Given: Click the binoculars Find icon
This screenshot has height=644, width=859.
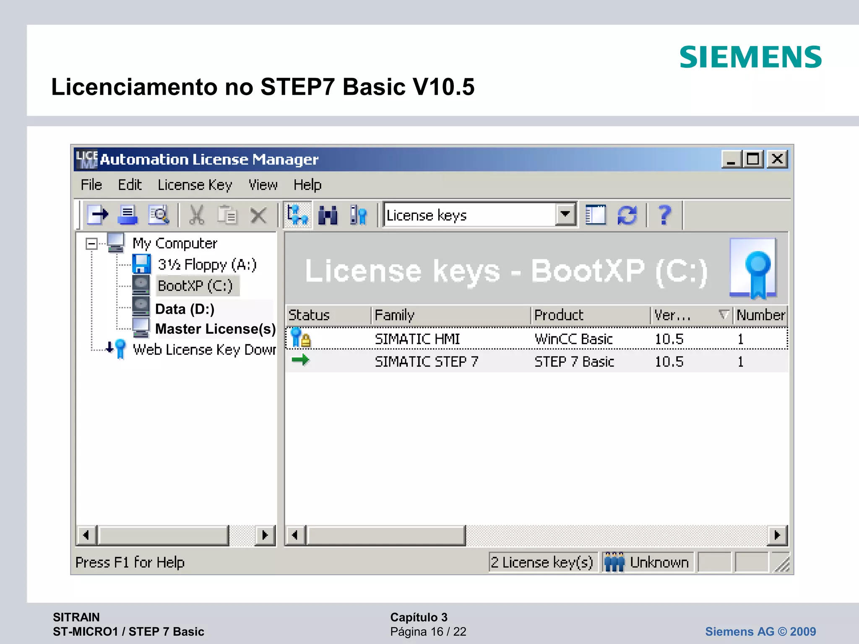Looking at the screenshot, I should point(328,215).
